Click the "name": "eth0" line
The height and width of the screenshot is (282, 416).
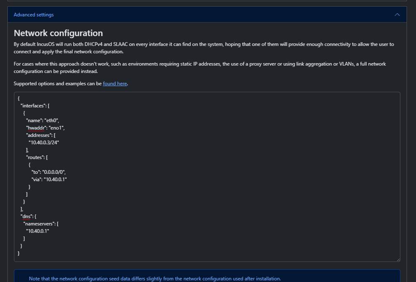click(43, 121)
